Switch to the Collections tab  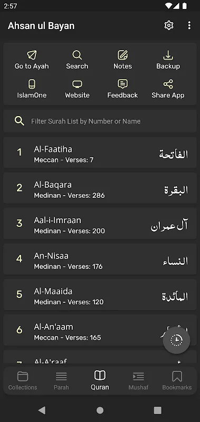23,380
